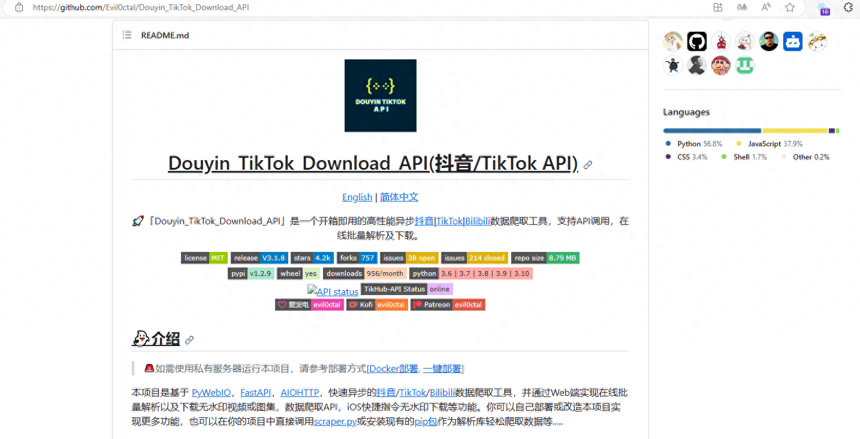
Task: Open the yellow-haired glasses cartoon avatar
Action: coord(817,41)
